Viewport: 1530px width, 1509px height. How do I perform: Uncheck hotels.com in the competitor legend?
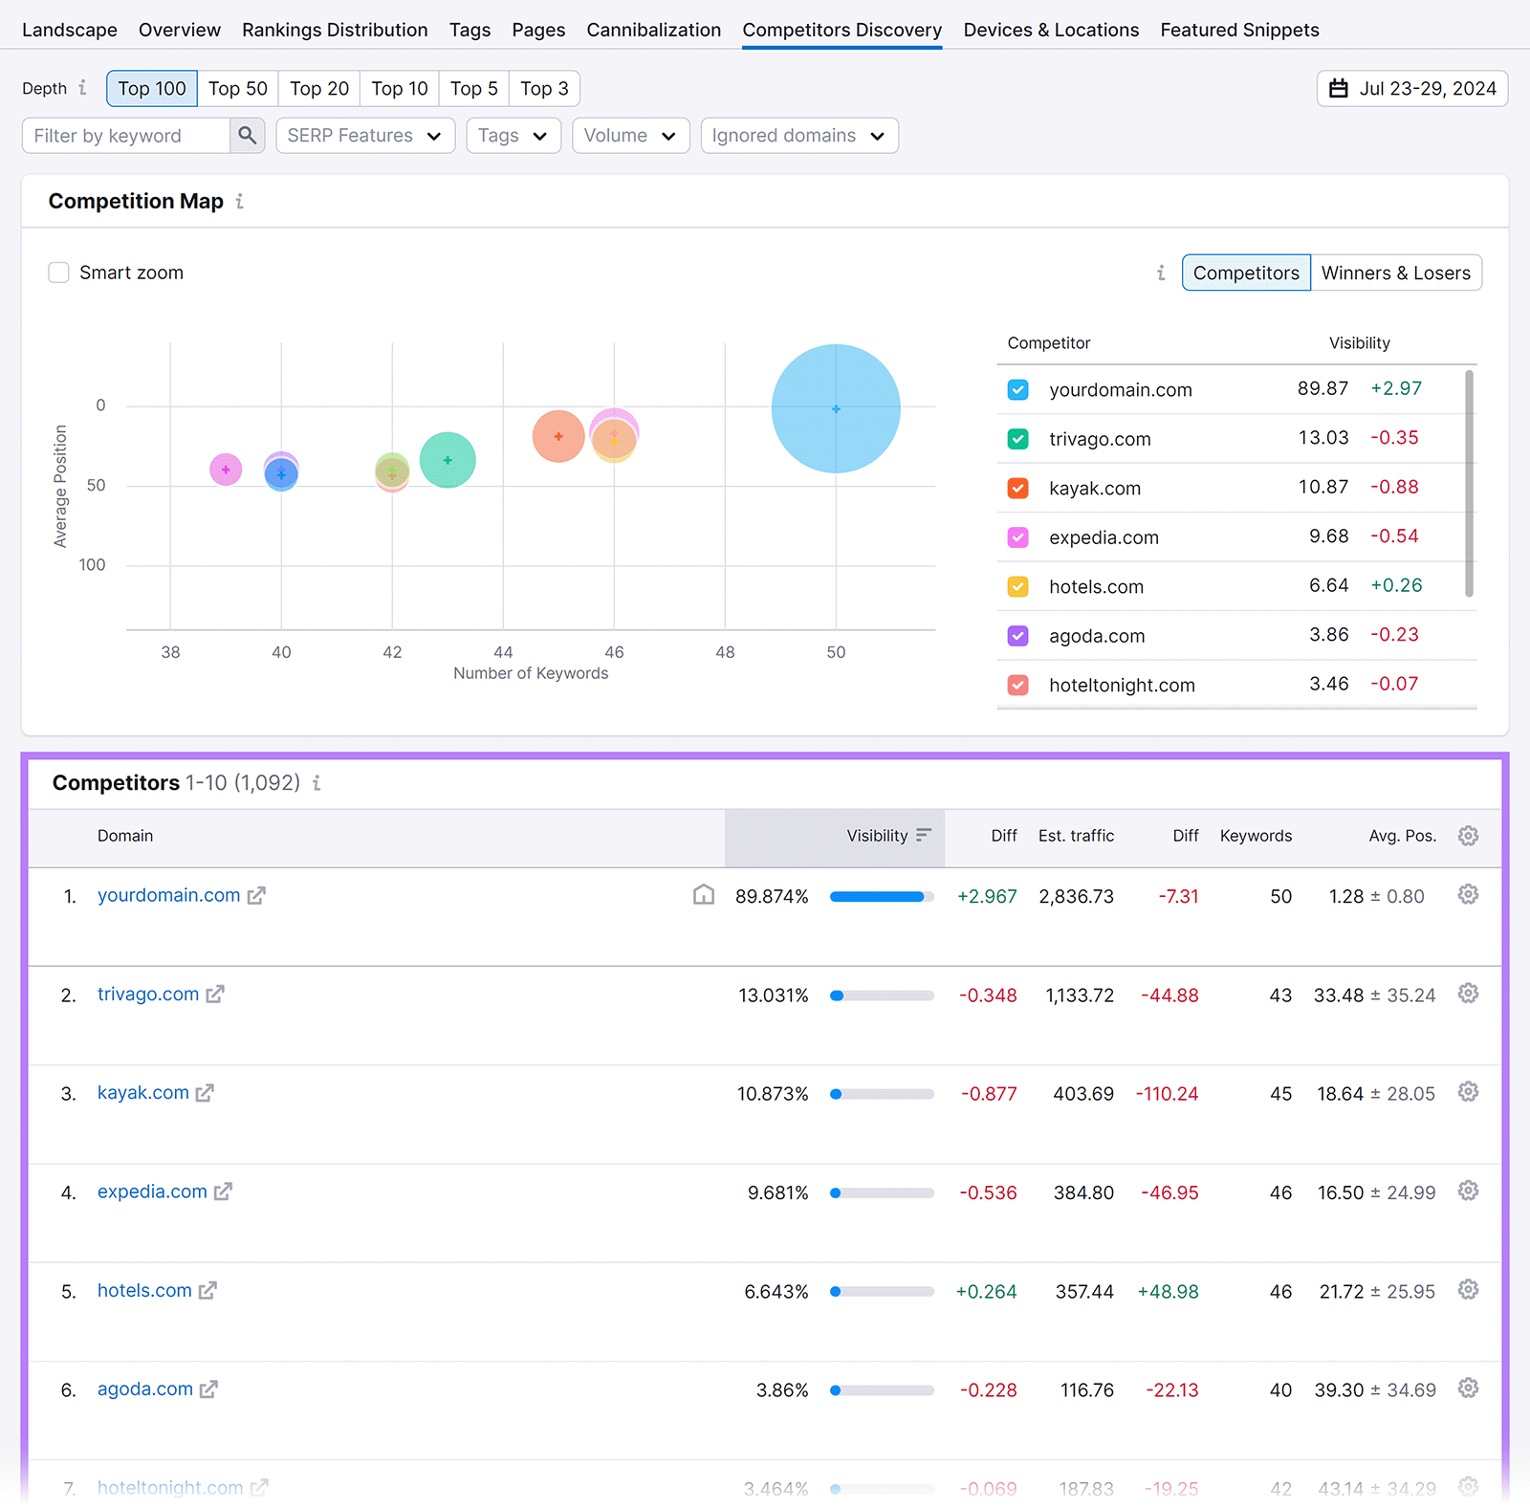click(1017, 587)
